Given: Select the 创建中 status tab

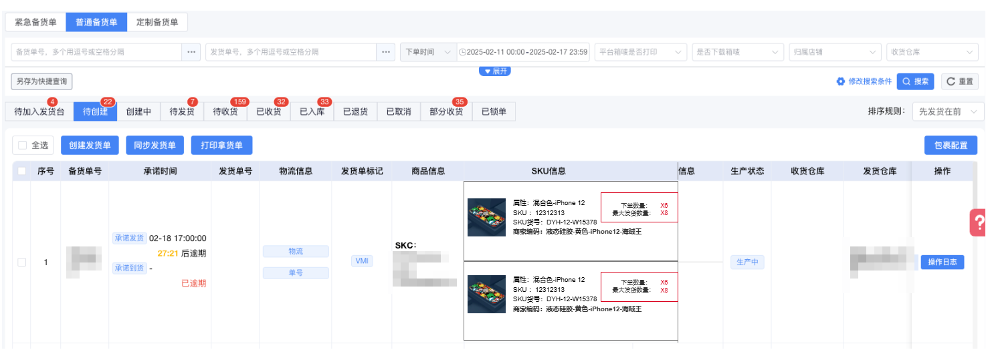Looking at the screenshot, I should tap(139, 112).
